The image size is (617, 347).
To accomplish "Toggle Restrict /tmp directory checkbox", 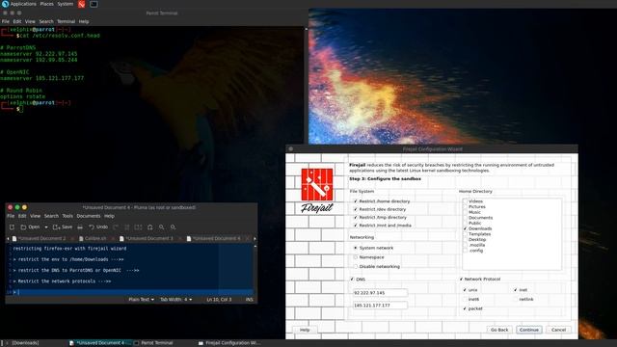I will (356, 217).
